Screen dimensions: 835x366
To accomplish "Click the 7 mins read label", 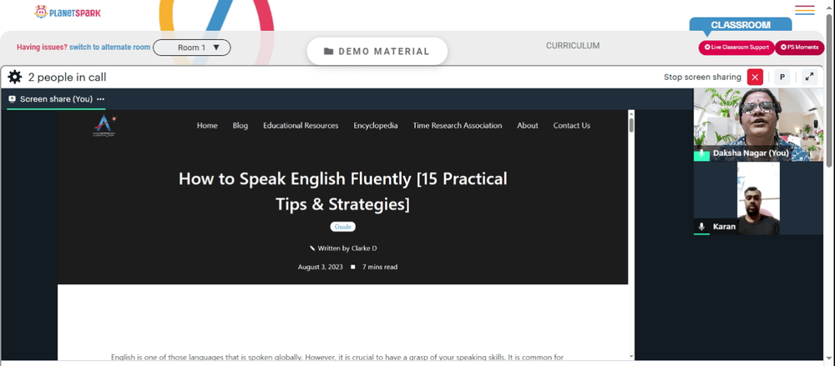I will coord(380,267).
